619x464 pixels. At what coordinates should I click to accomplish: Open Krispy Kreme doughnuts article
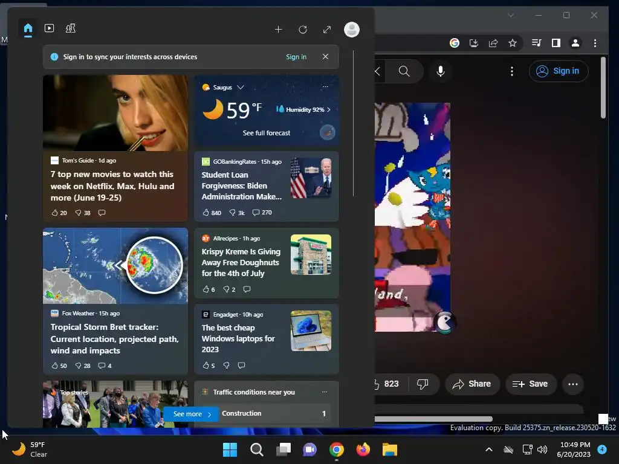tap(241, 262)
